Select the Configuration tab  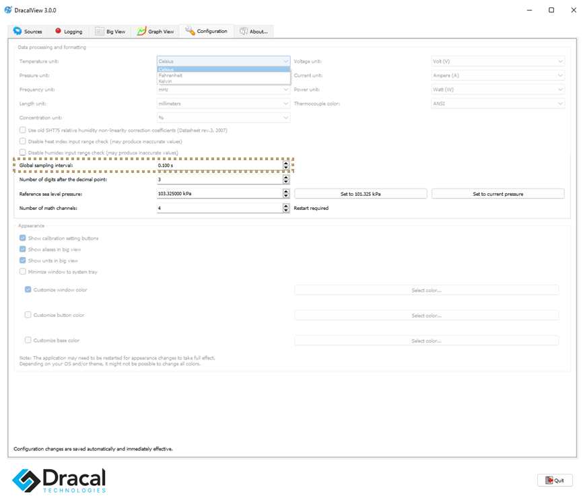pyautogui.click(x=206, y=31)
